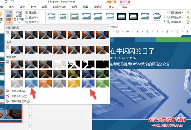Select dark olive yellow recolor thumbnail

[74, 74]
